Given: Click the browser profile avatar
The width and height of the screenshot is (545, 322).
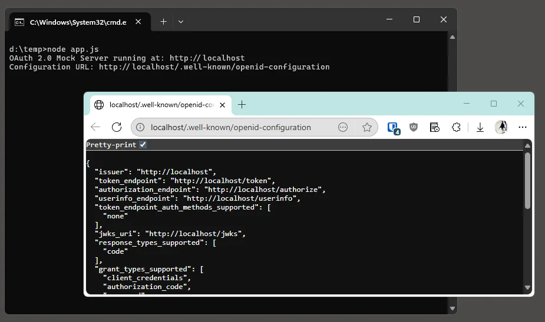Looking at the screenshot, I should tap(501, 127).
